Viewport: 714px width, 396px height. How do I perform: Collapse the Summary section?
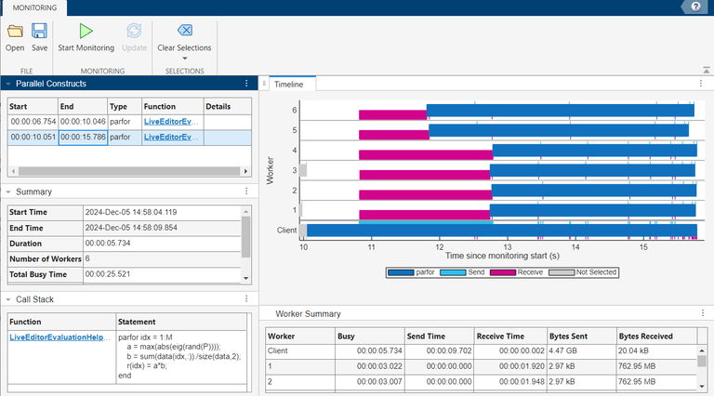coord(8,191)
